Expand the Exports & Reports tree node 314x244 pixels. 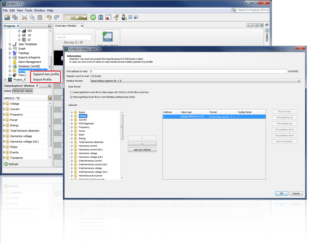point(10,57)
